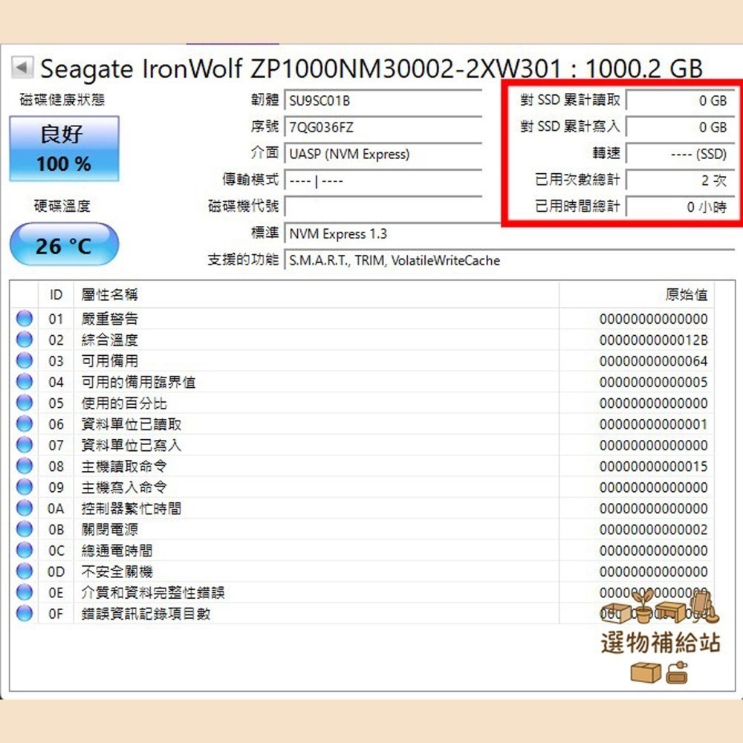Click the rotation rate value ---- (SSD)

coord(681,154)
